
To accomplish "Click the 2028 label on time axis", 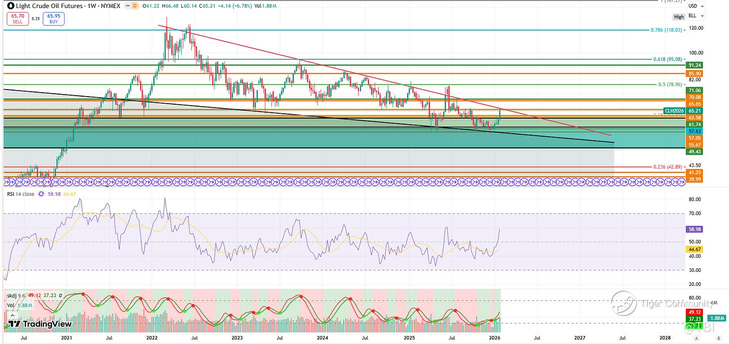I will coord(665,338).
